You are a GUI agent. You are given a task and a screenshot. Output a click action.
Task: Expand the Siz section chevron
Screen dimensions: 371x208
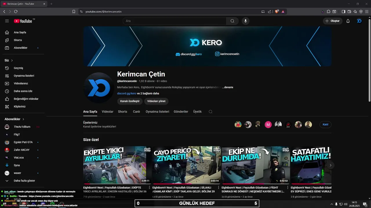click(12, 60)
